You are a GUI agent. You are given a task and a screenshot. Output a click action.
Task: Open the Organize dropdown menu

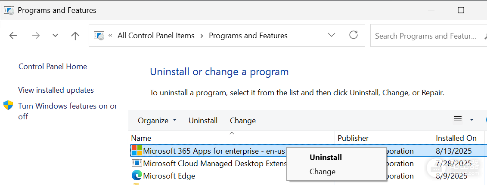[157, 120]
